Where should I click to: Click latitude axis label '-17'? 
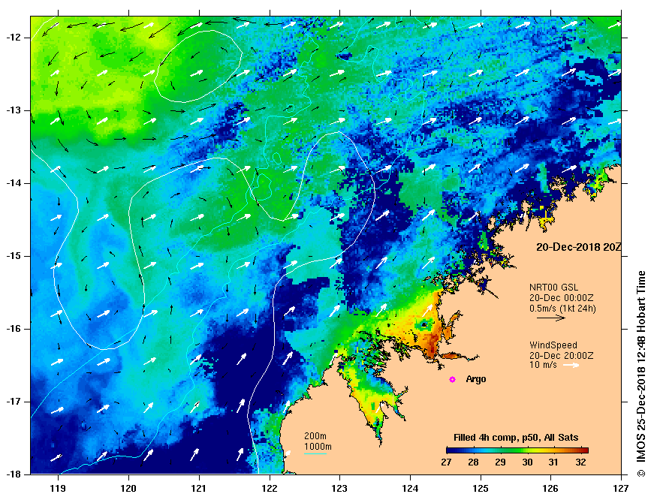tap(14, 402)
